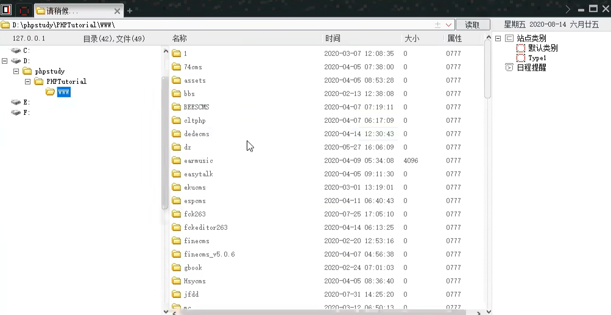Viewport: 611px width, 315px height.
Task: Click the folder icon of 74cms
Action: [177, 67]
